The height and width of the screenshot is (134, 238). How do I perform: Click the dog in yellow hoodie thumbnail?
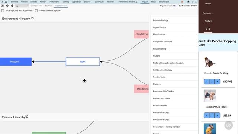click(x=210, y=129)
